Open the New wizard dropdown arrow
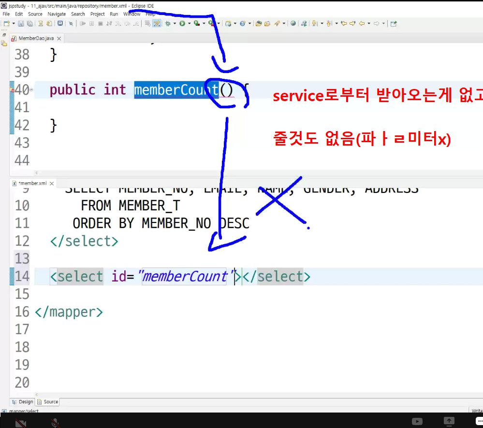Screen dimensions: 483x428 click(x=14, y=23)
